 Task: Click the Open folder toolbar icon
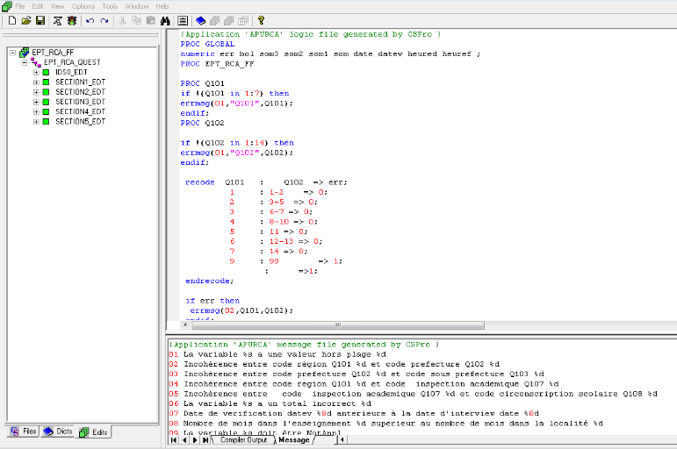(26, 20)
